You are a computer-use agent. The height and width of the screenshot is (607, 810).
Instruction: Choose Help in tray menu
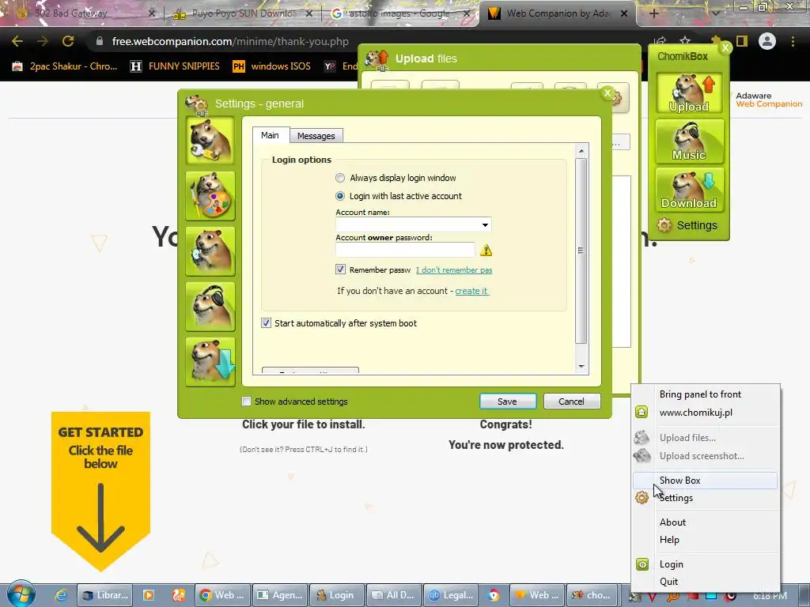[706, 540]
